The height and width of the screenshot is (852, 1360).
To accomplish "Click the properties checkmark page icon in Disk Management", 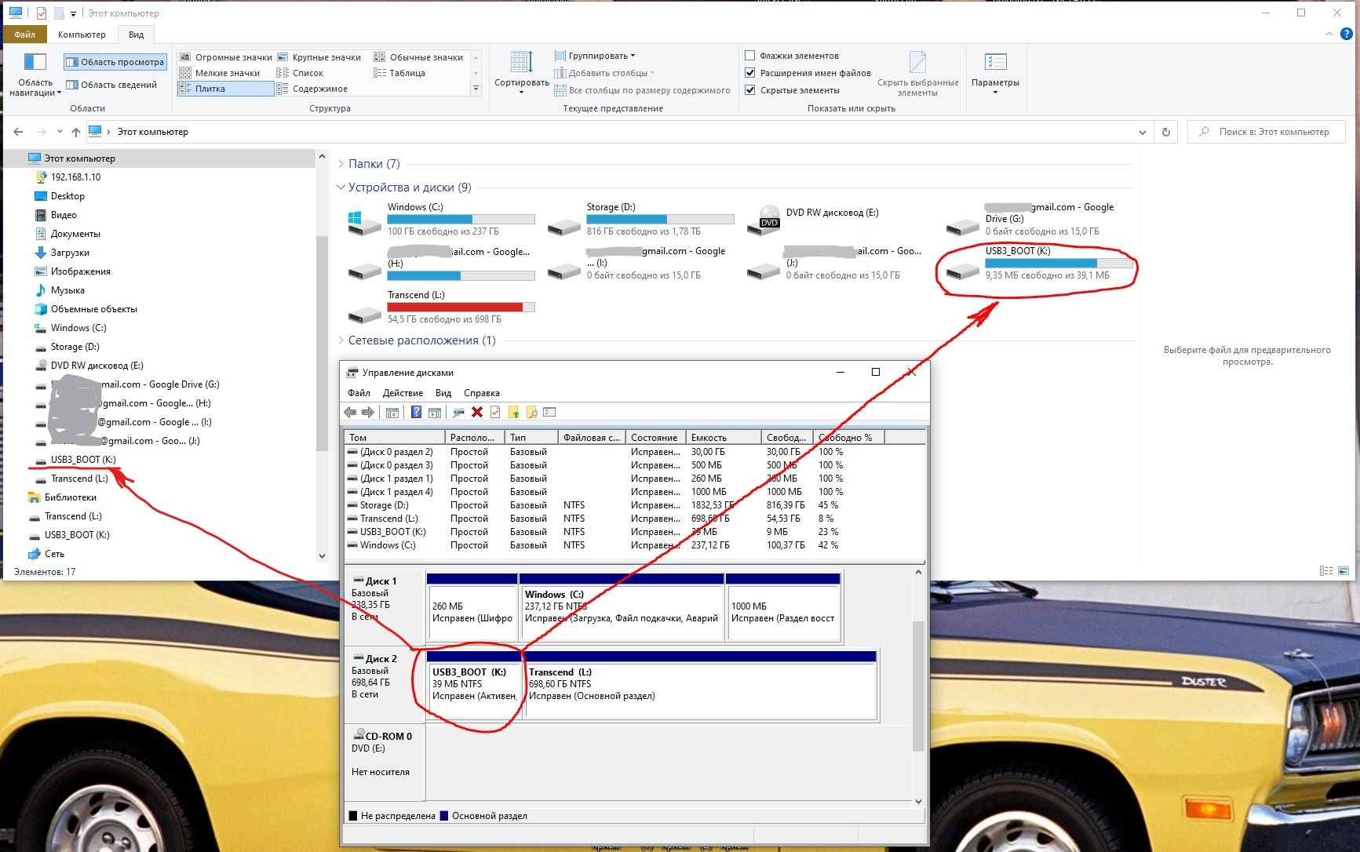I will 495,413.
